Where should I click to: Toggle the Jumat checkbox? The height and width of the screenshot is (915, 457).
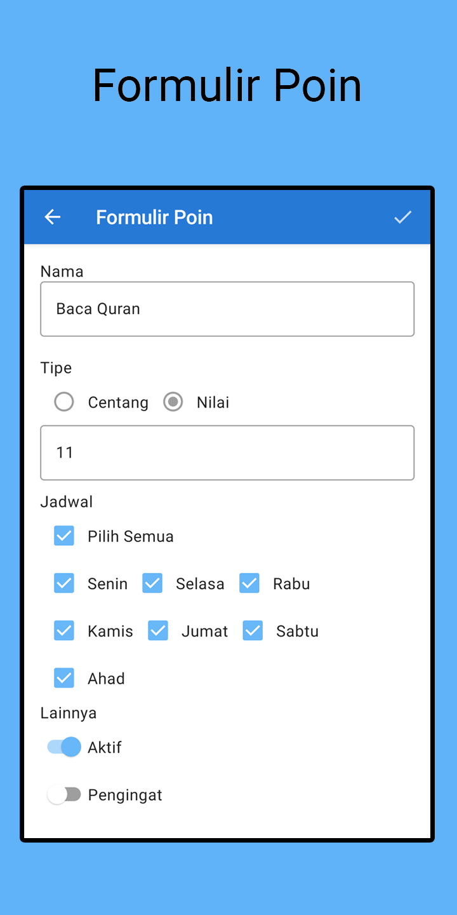click(158, 631)
